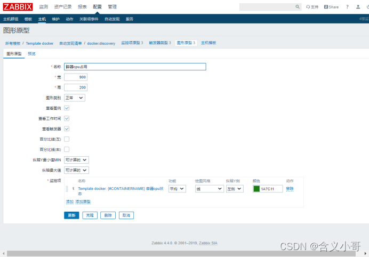Click the 自动发现清单 breadcrumb link
This screenshot has width=369, height=257.
pyautogui.click(x=70, y=43)
